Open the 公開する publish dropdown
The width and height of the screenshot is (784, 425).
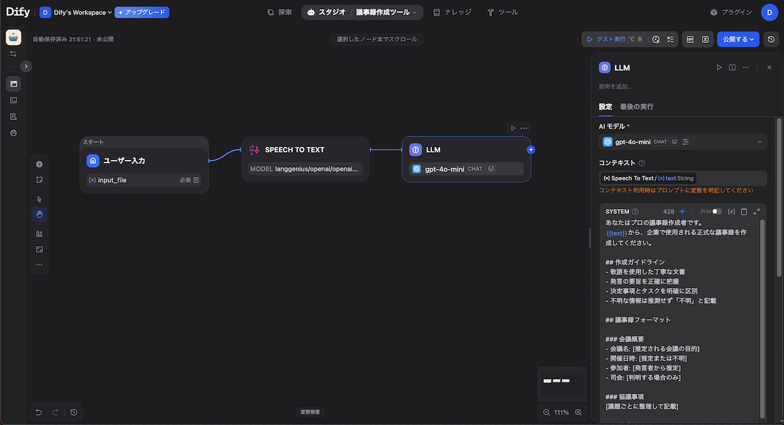738,39
